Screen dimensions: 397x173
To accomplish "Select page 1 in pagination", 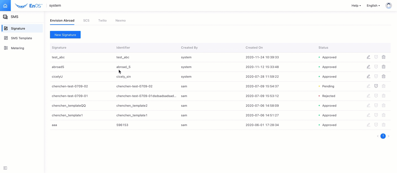I will [x=383, y=136].
